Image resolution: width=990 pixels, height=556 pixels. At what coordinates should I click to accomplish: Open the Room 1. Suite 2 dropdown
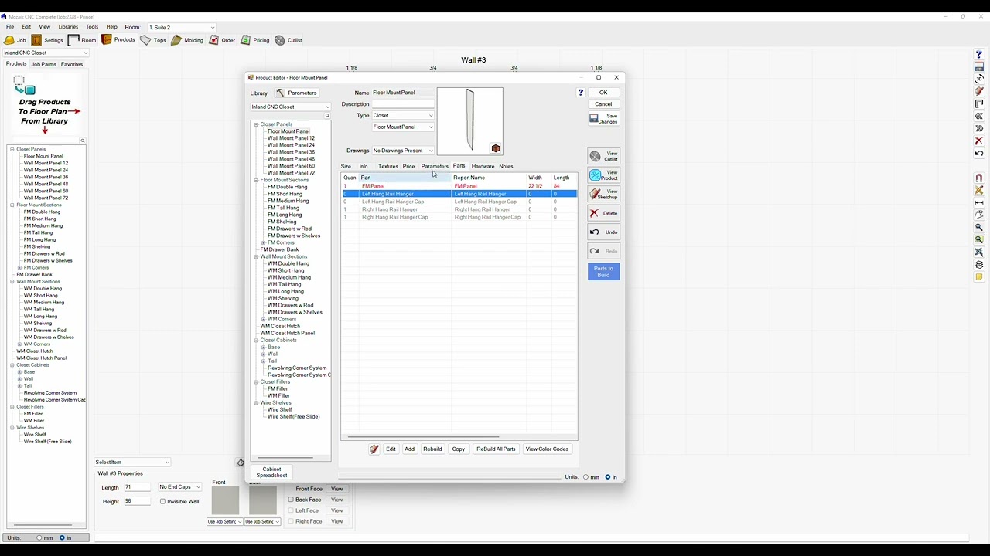coord(182,27)
